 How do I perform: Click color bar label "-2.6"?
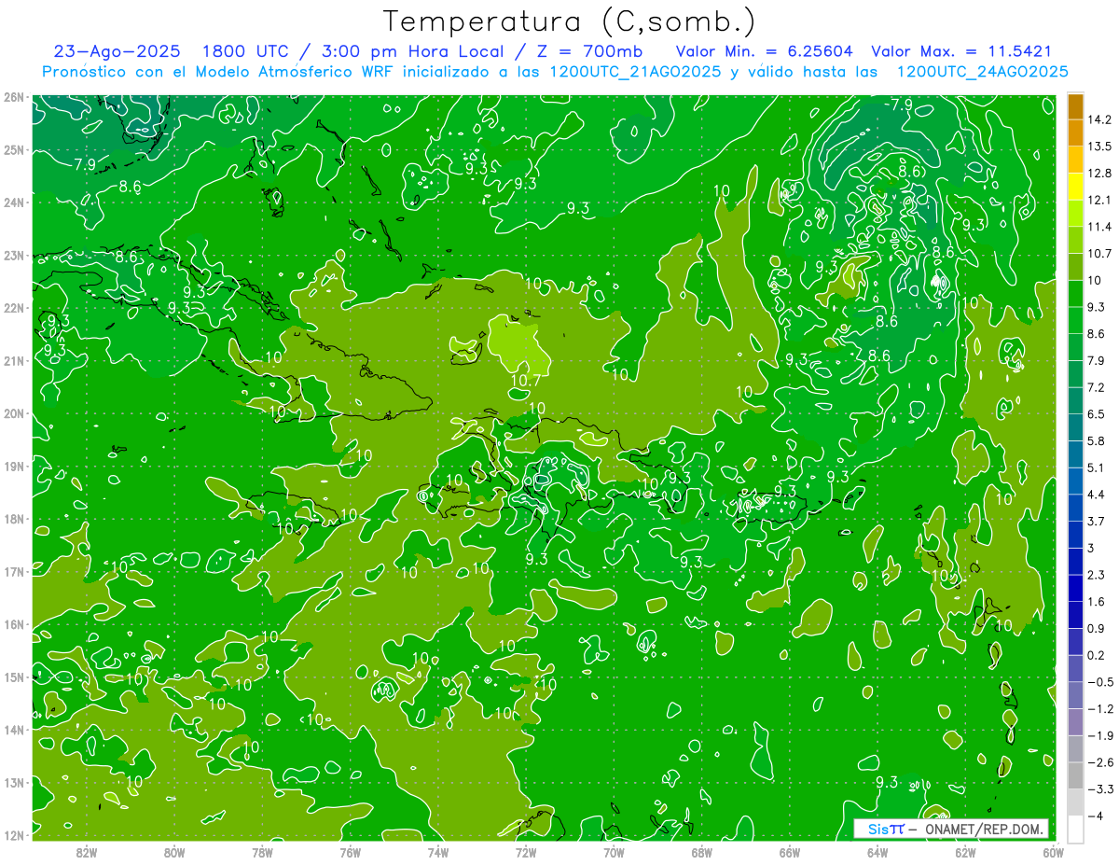click(x=1100, y=762)
